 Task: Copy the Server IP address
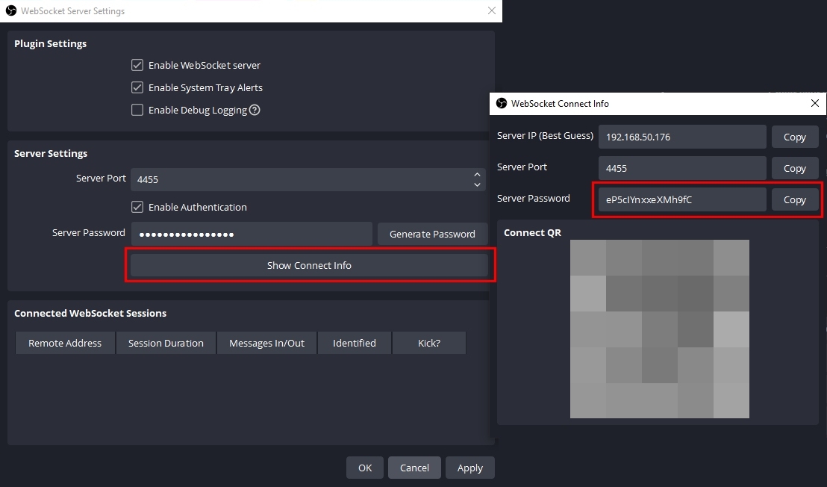click(x=795, y=137)
